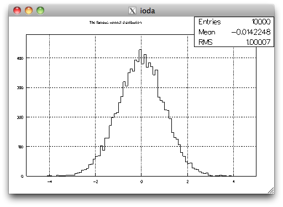Image resolution: width=283 pixels, height=207 pixels.
Task: Click the 100 label on vertical axis
Action: click(20, 147)
